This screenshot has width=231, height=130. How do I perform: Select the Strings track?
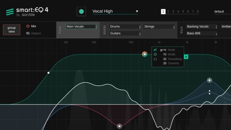[159, 26]
